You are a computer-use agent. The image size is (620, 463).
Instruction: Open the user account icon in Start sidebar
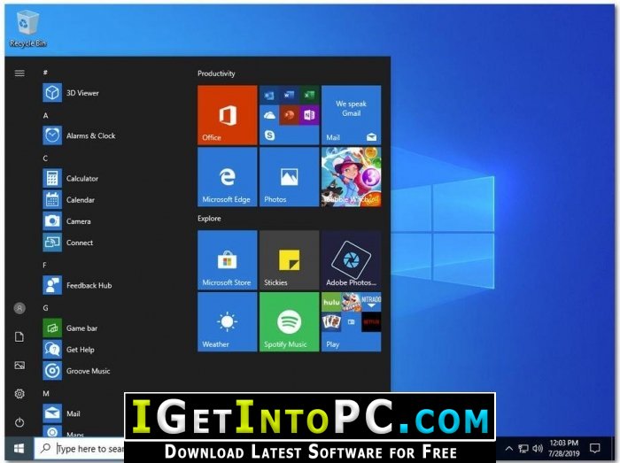coord(19,308)
